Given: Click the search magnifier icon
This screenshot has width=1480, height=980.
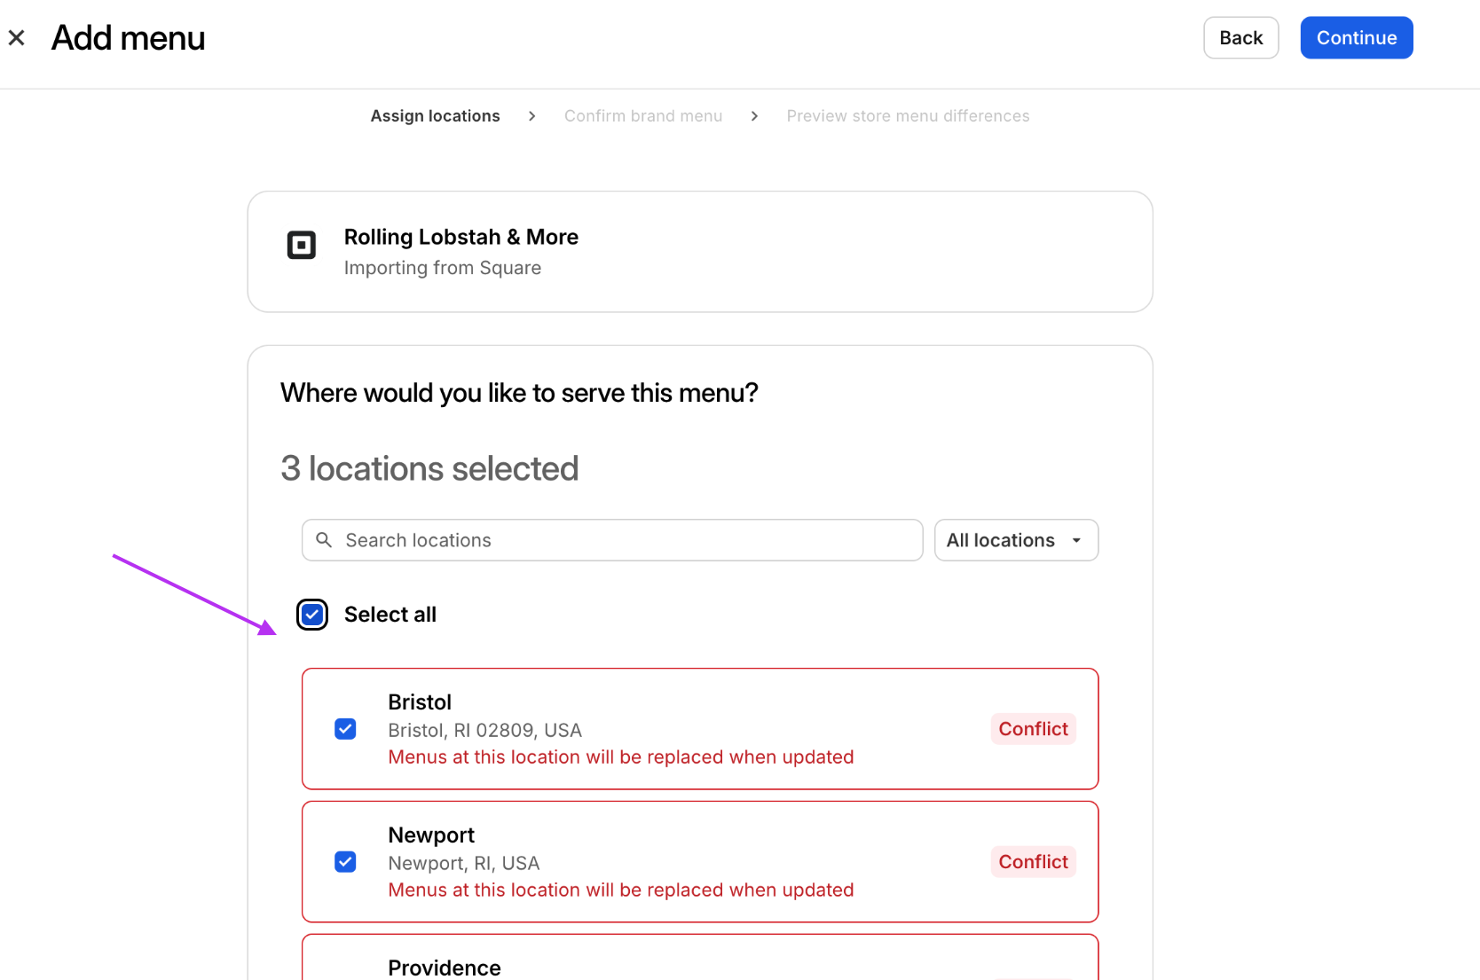Looking at the screenshot, I should [324, 540].
